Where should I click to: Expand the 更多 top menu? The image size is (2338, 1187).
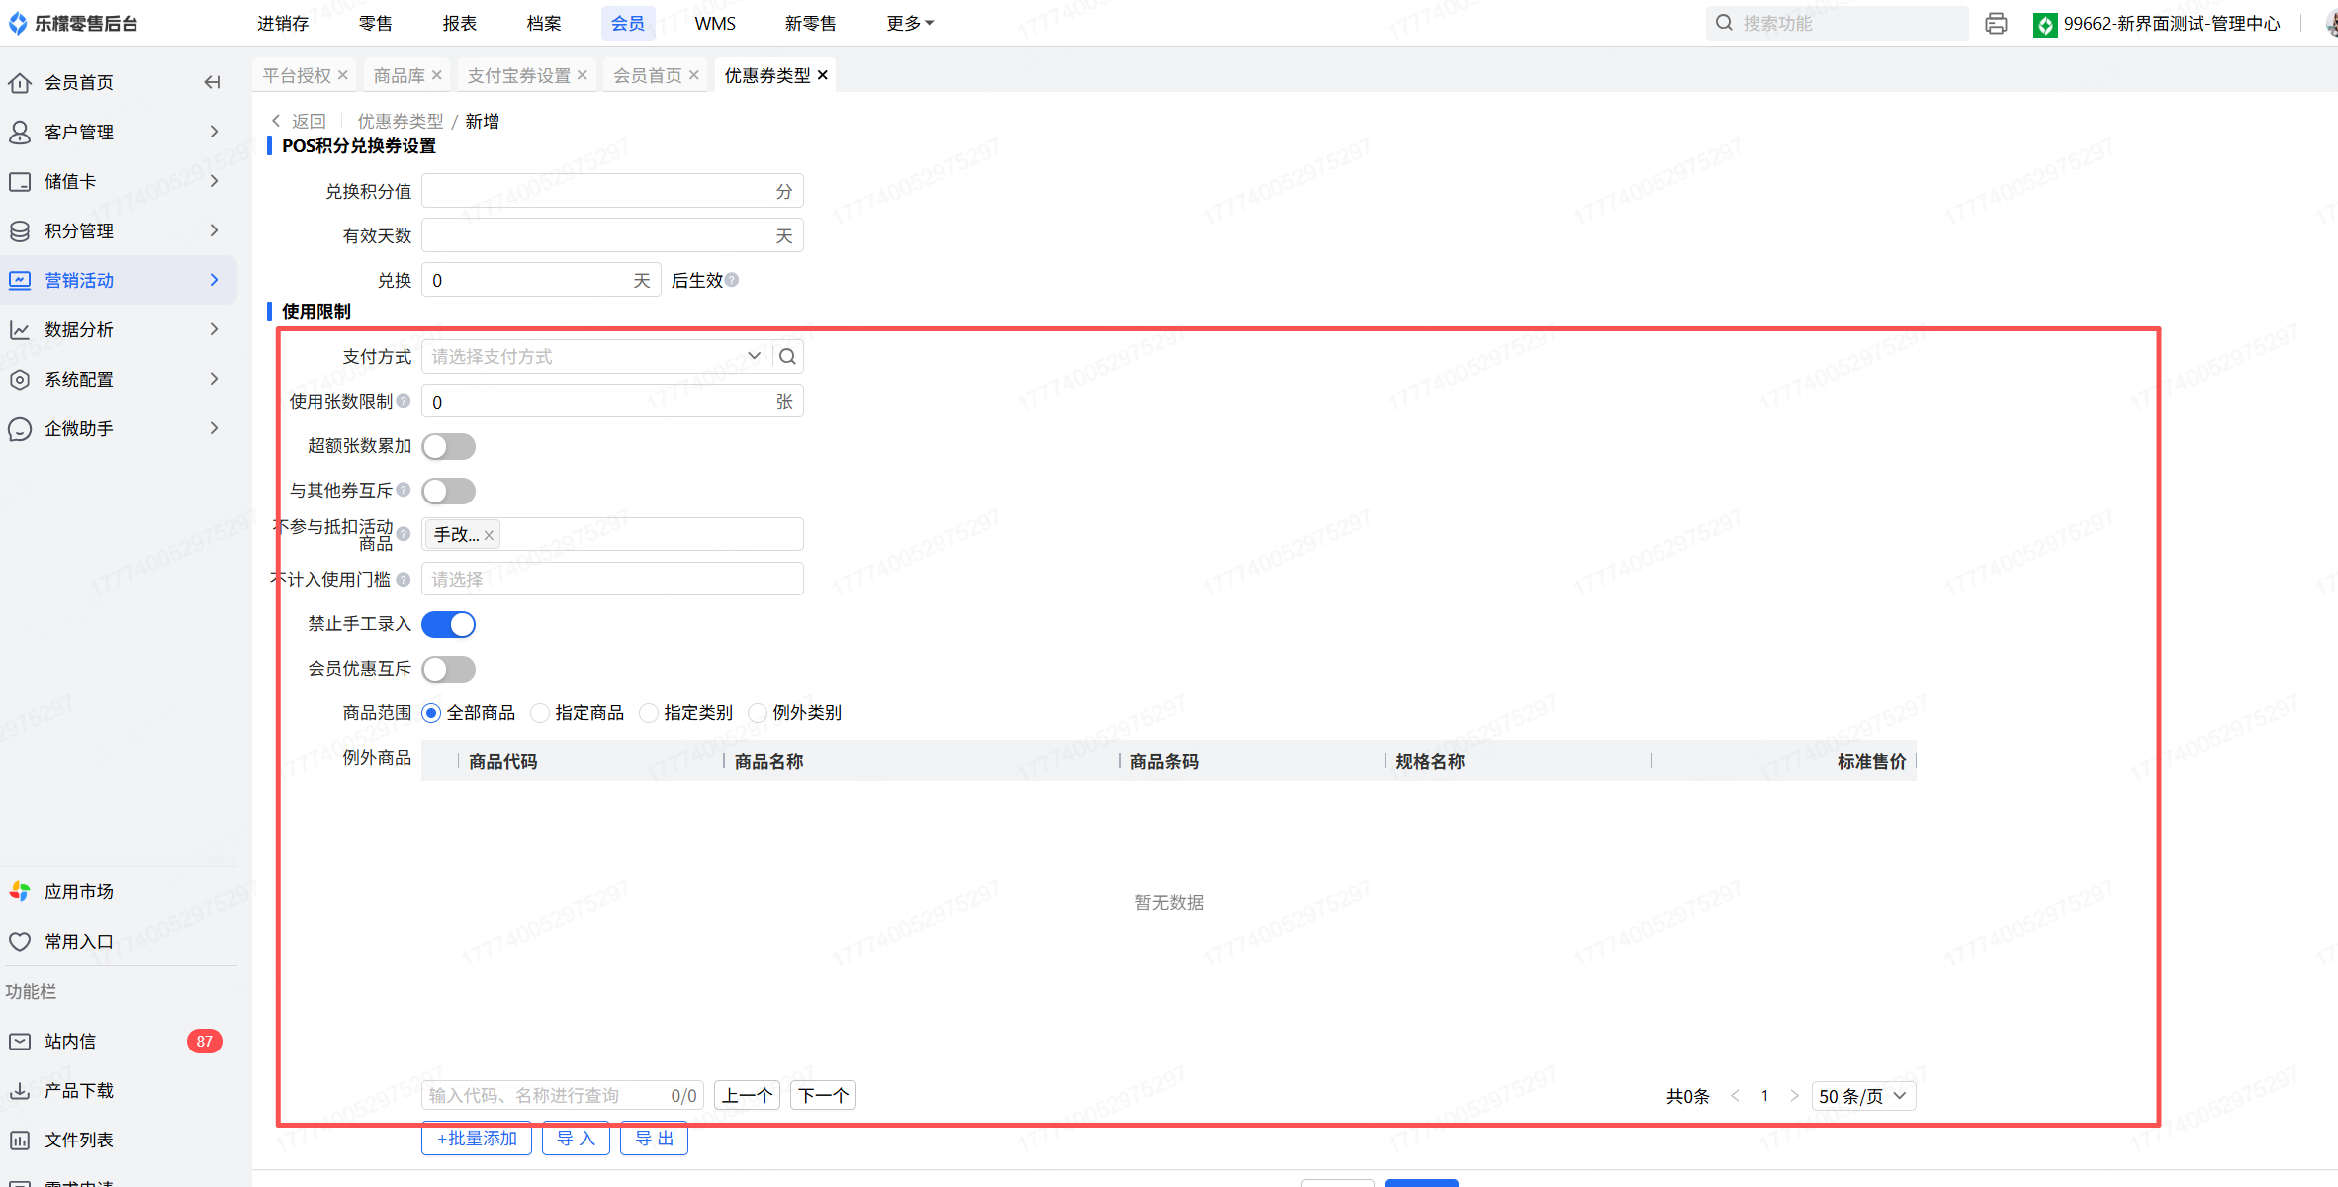pyautogui.click(x=909, y=23)
